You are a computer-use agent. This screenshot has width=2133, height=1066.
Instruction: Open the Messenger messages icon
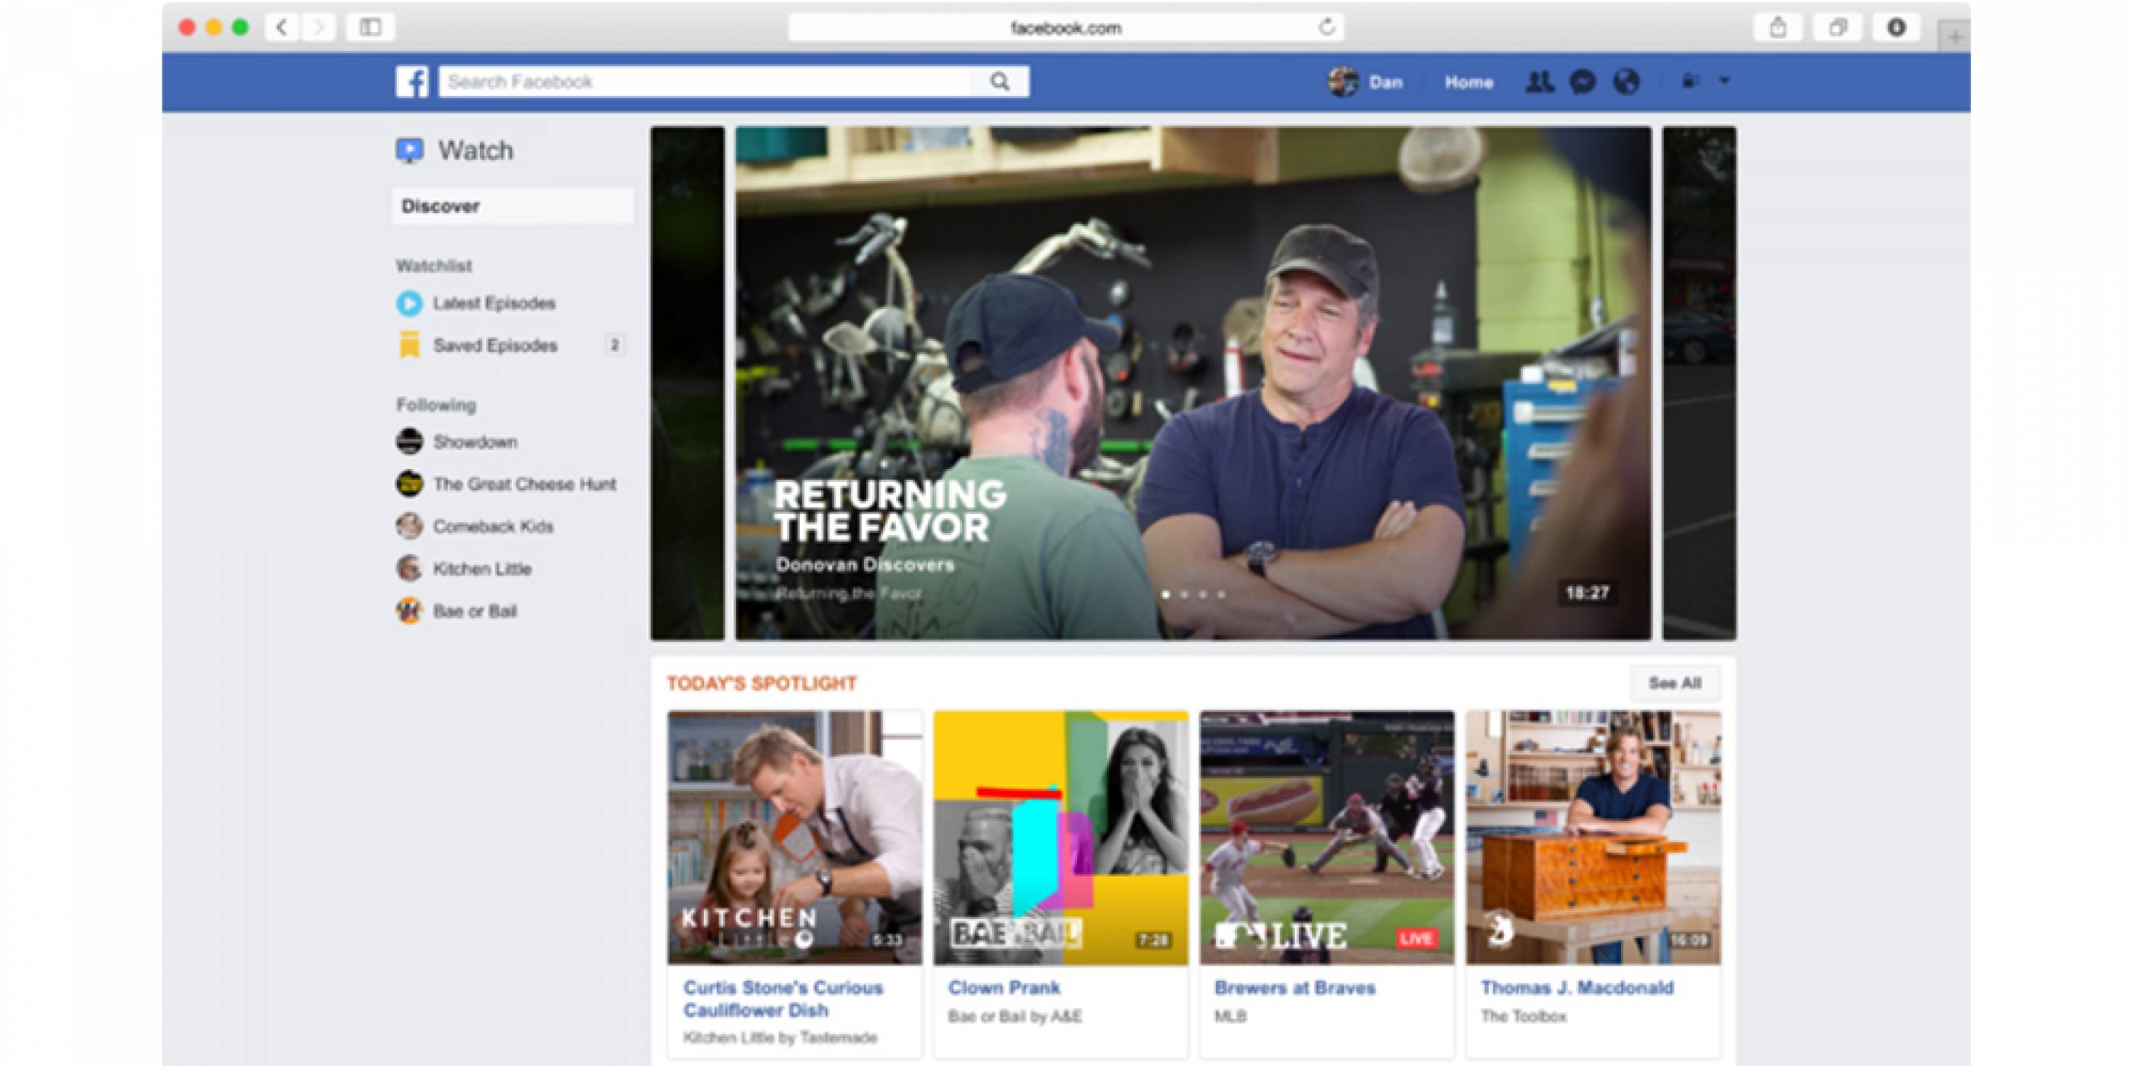point(1582,82)
